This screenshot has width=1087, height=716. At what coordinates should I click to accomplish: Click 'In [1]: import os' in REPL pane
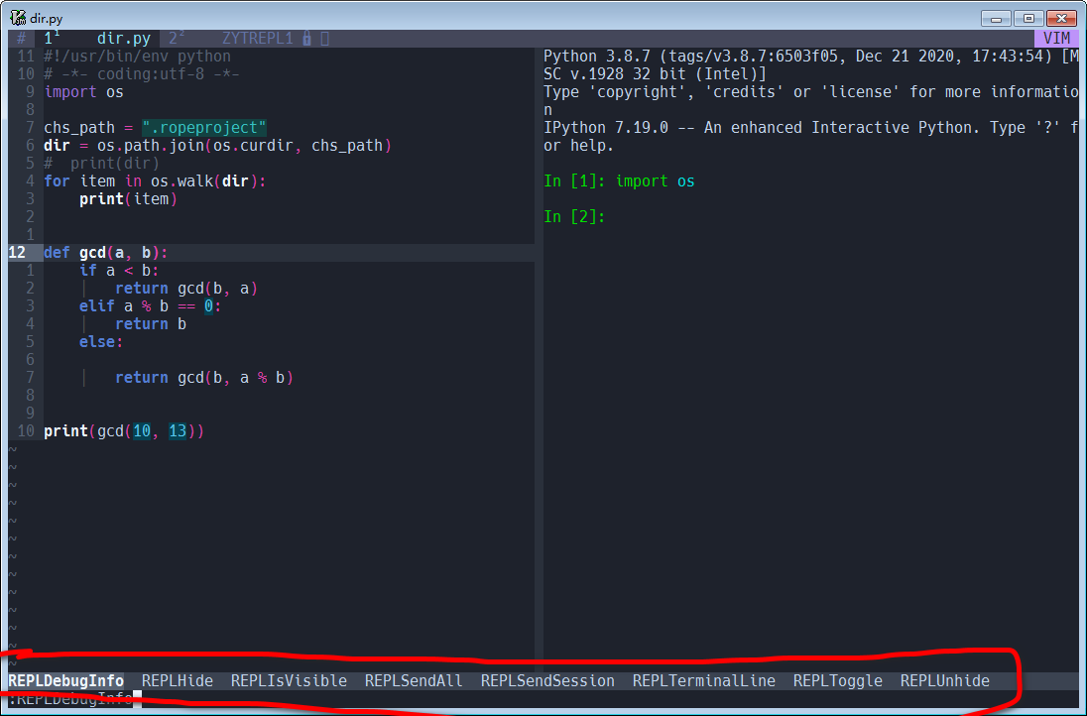(619, 180)
